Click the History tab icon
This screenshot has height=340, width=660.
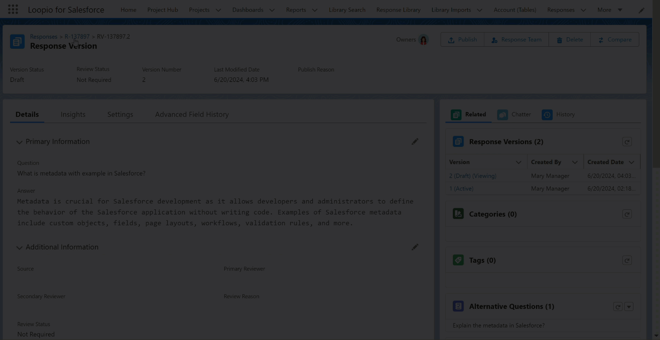coord(547,115)
